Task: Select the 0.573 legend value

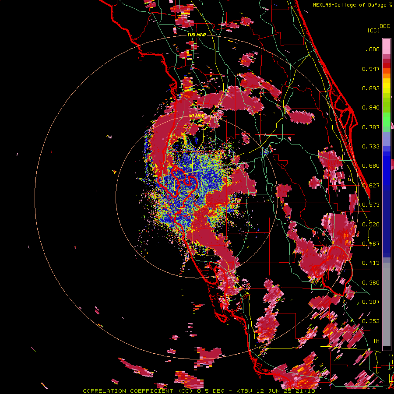Action: [371, 205]
